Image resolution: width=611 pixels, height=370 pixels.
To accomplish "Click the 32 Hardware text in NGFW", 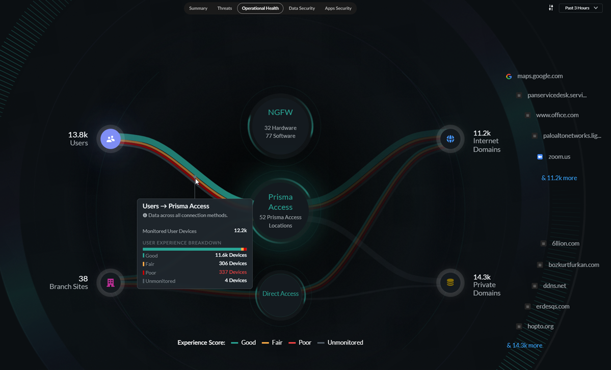I will 281,128.
